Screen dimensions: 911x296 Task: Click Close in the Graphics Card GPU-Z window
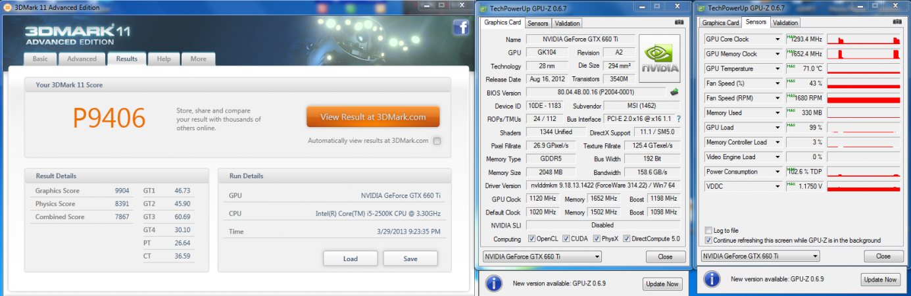pyautogui.click(x=664, y=257)
